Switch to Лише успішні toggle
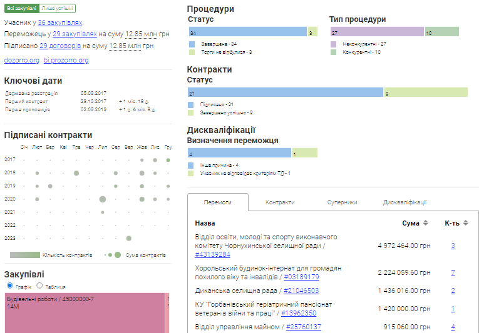Screen dimensions: 479x333 [57, 8]
